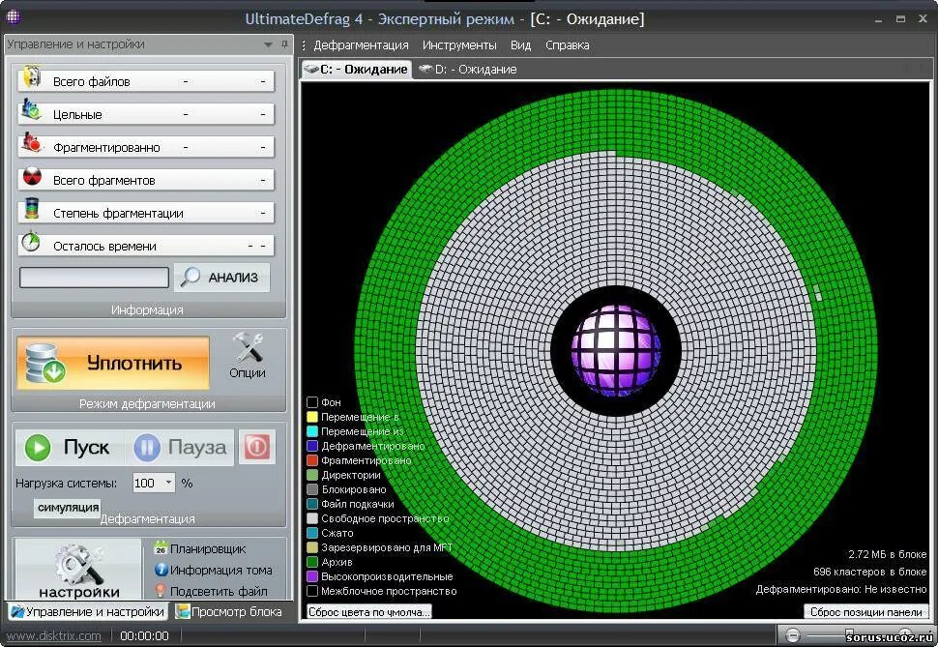The width and height of the screenshot is (938, 647).
Task: Click the UltimateDefrag title bar app icon
Action: 14,16
